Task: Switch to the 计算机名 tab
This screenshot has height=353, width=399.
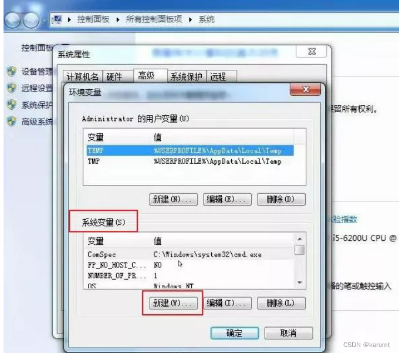Action: click(83, 76)
